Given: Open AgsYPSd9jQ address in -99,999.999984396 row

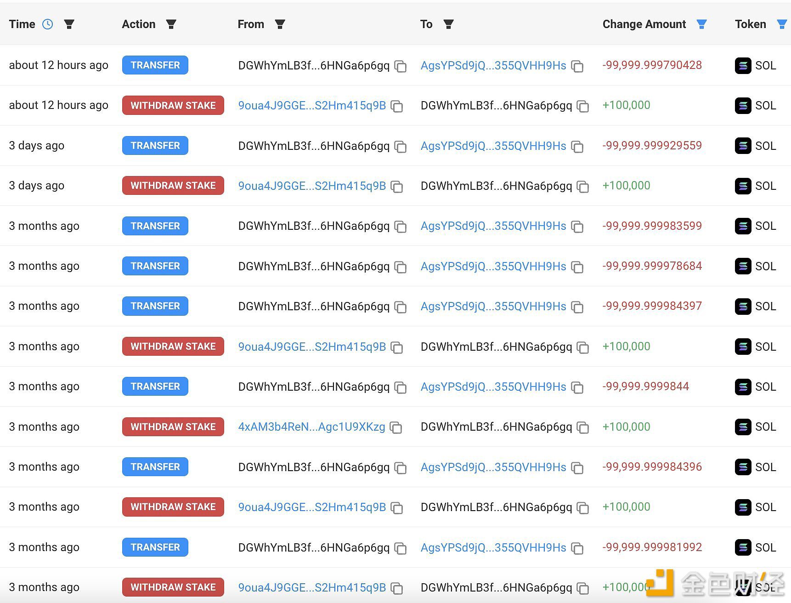Looking at the screenshot, I should [493, 467].
